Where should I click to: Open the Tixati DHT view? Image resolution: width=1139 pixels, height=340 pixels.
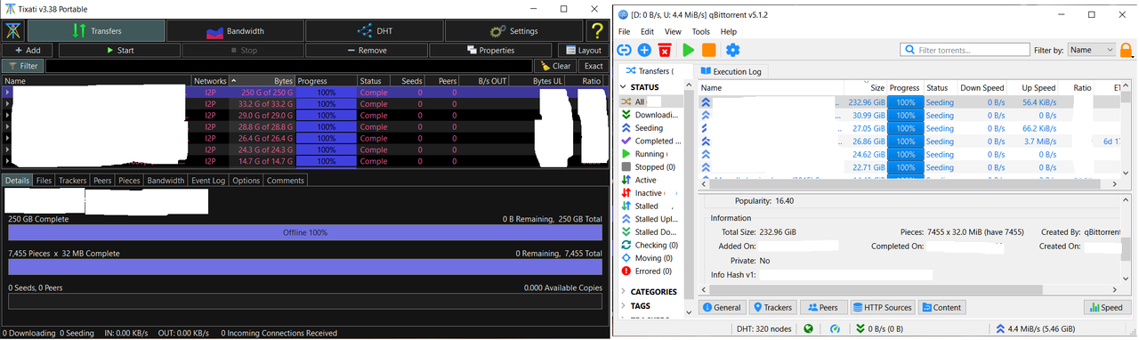[x=374, y=30]
